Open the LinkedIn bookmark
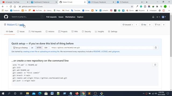Screen dimensions: 172x96 pos(104,10)
